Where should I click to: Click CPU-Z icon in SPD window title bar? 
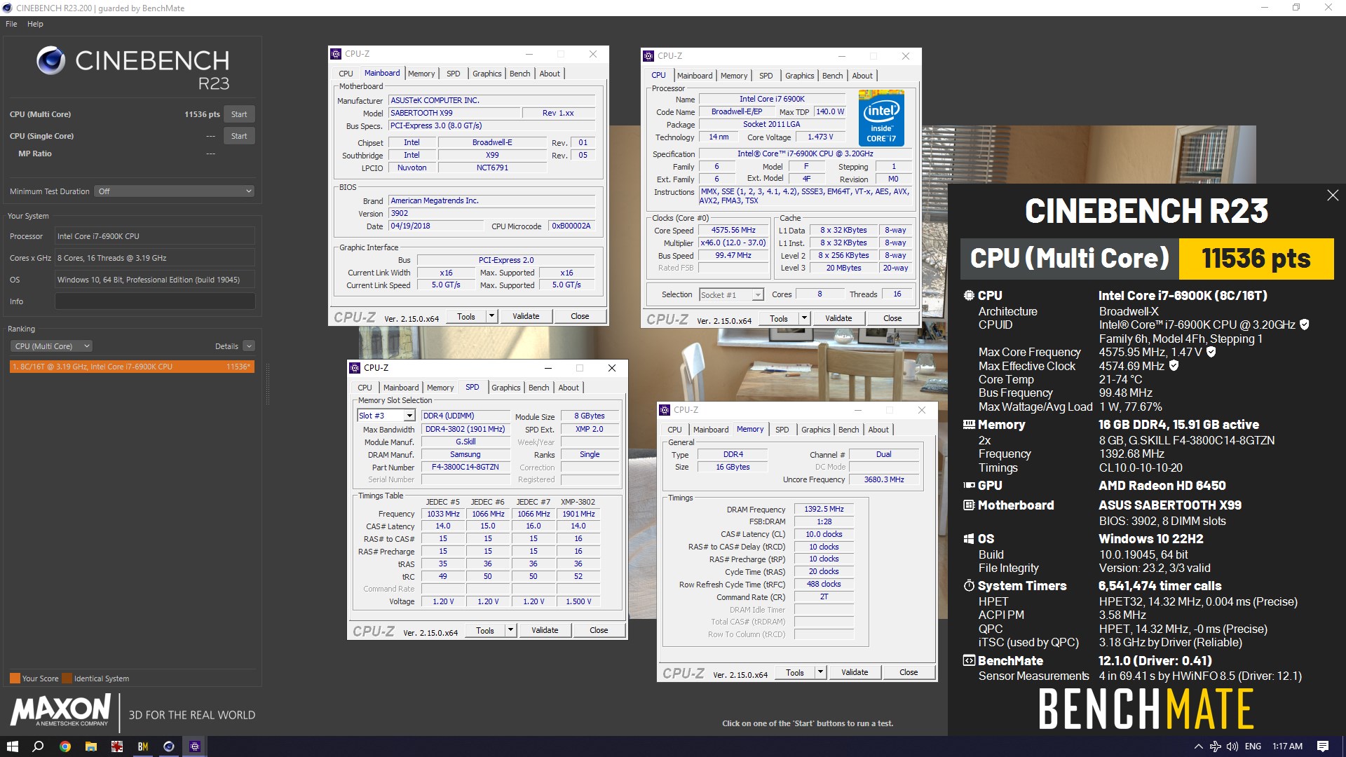coord(355,368)
